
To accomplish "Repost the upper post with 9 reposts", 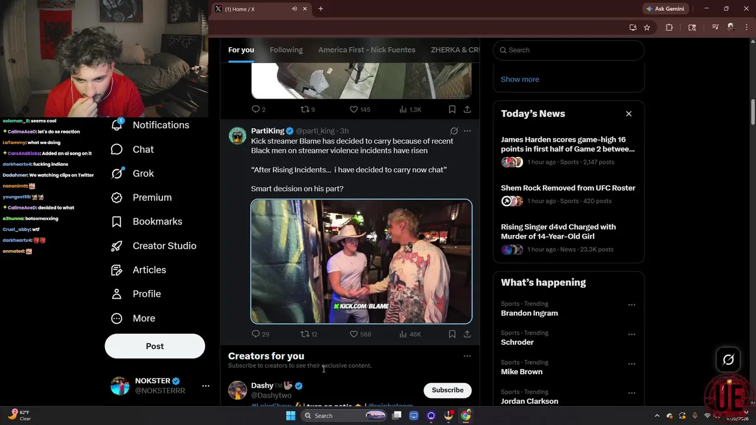I will click(308, 109).
